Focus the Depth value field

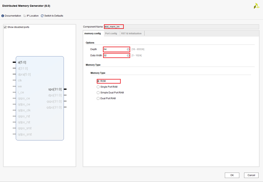115,49
